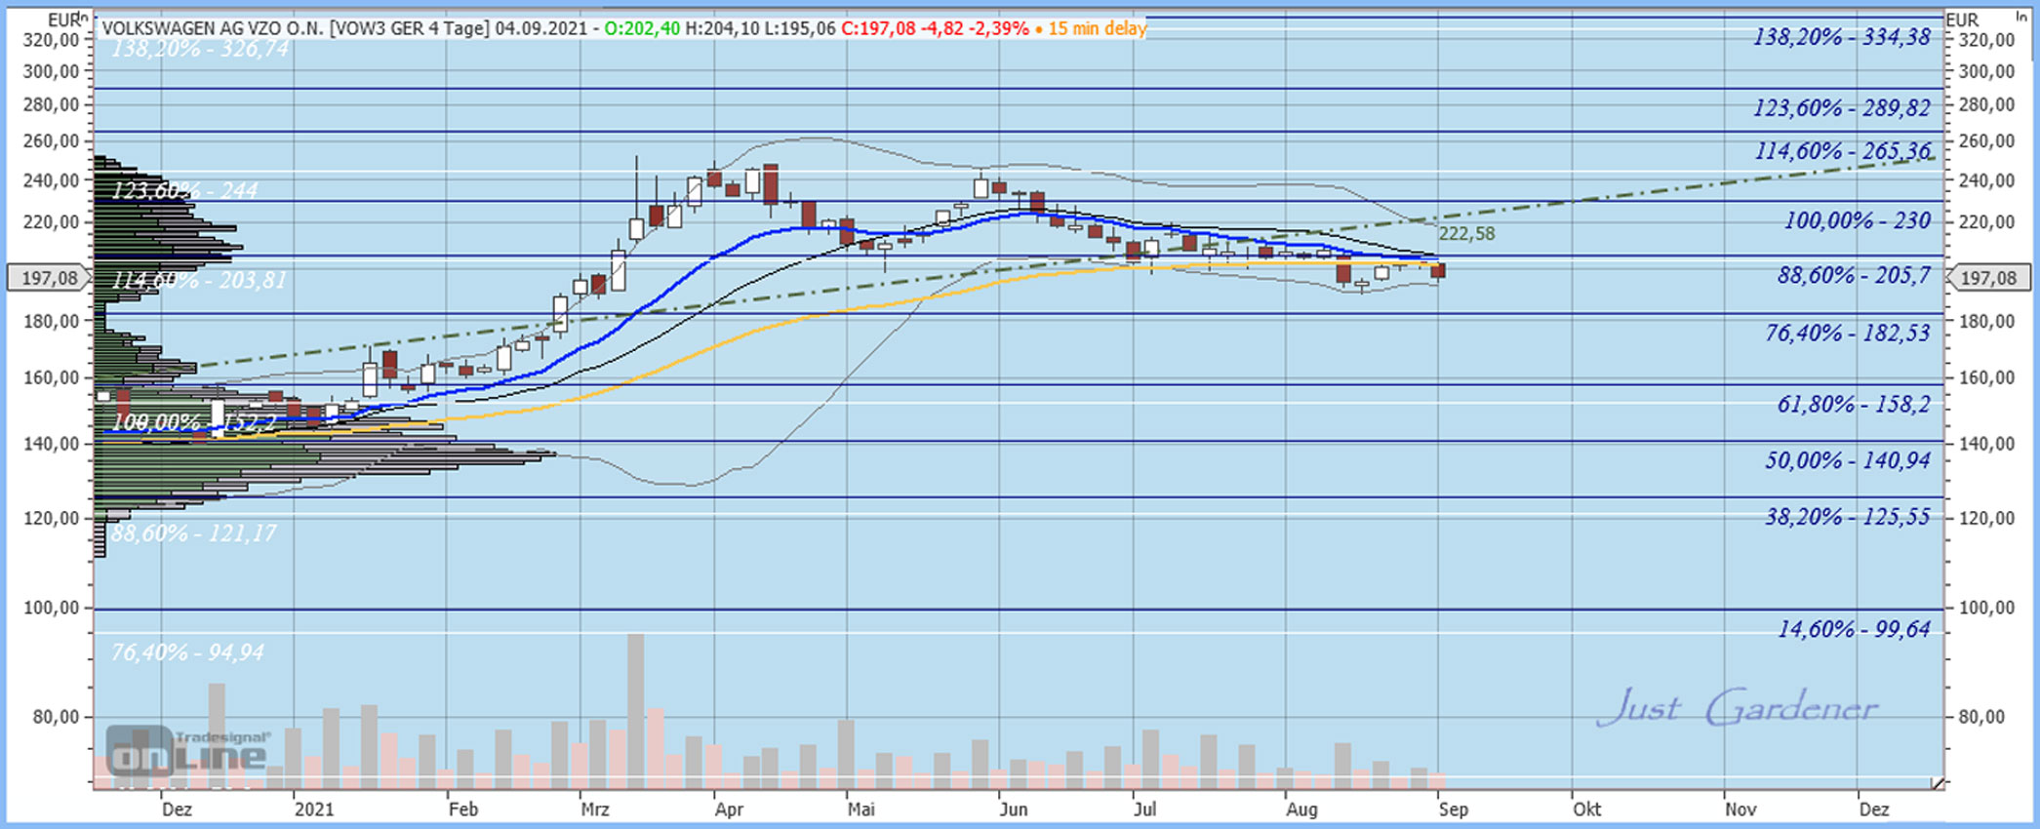2040x829 pixels.
Task: Click 260,00 on the left price axis
Action: click(x=51, y=141)
